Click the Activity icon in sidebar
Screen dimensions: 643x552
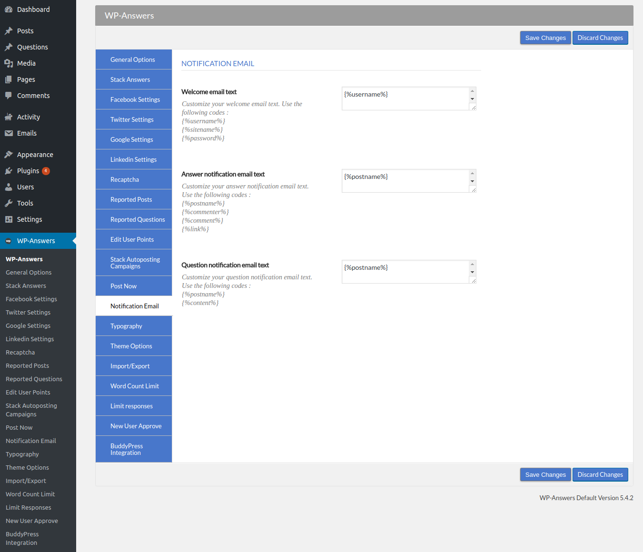point(9,117)
